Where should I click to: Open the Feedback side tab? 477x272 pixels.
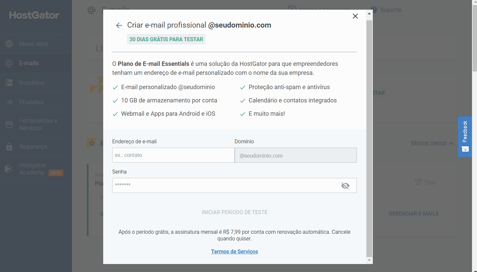(465, 136)
